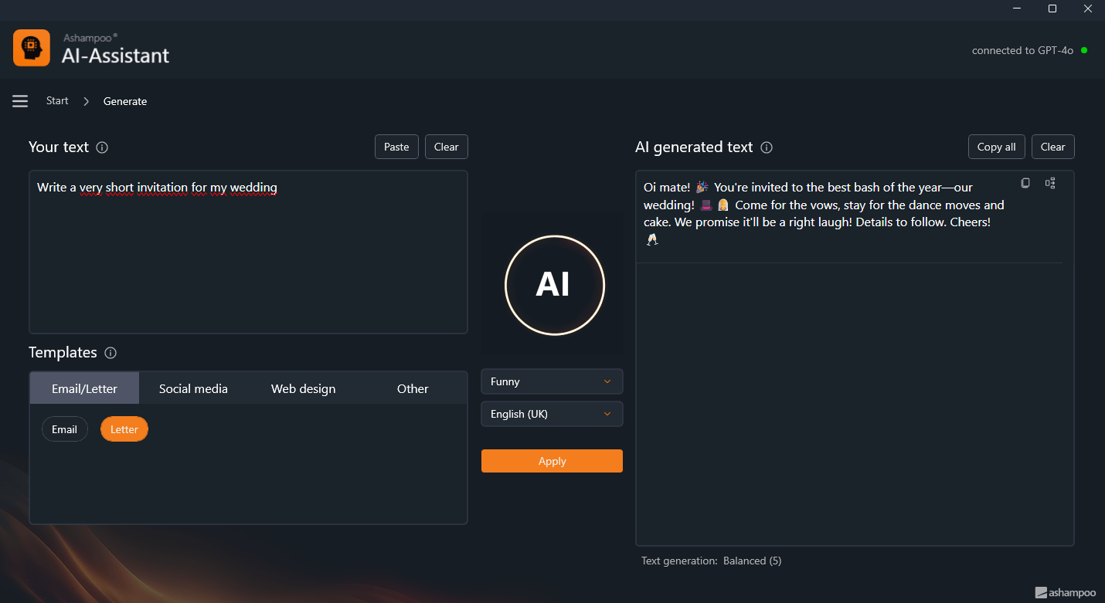The width and height of the screenshot is (1105, 603).
Task: Click the orange Apply button
Action: click(x=552, y=461)
